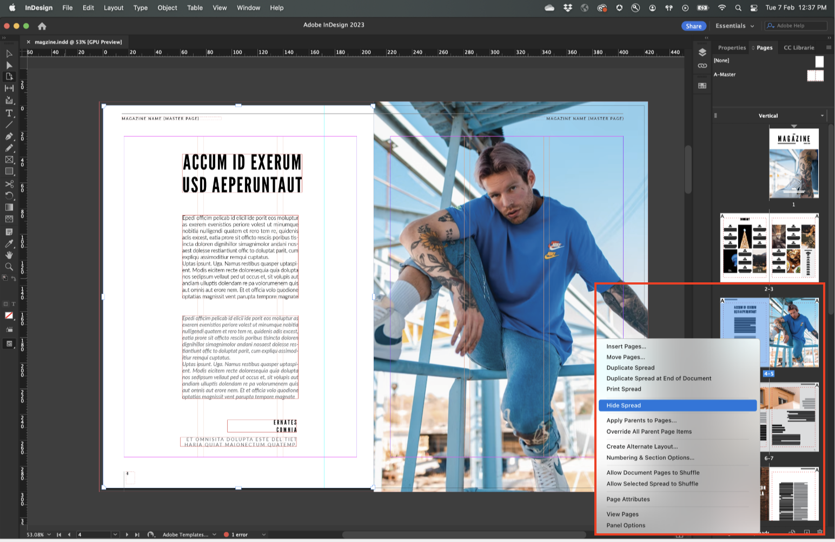Pick the Scissors tool
The height and width of the screenshot is (542, 835).
[9, 184]
